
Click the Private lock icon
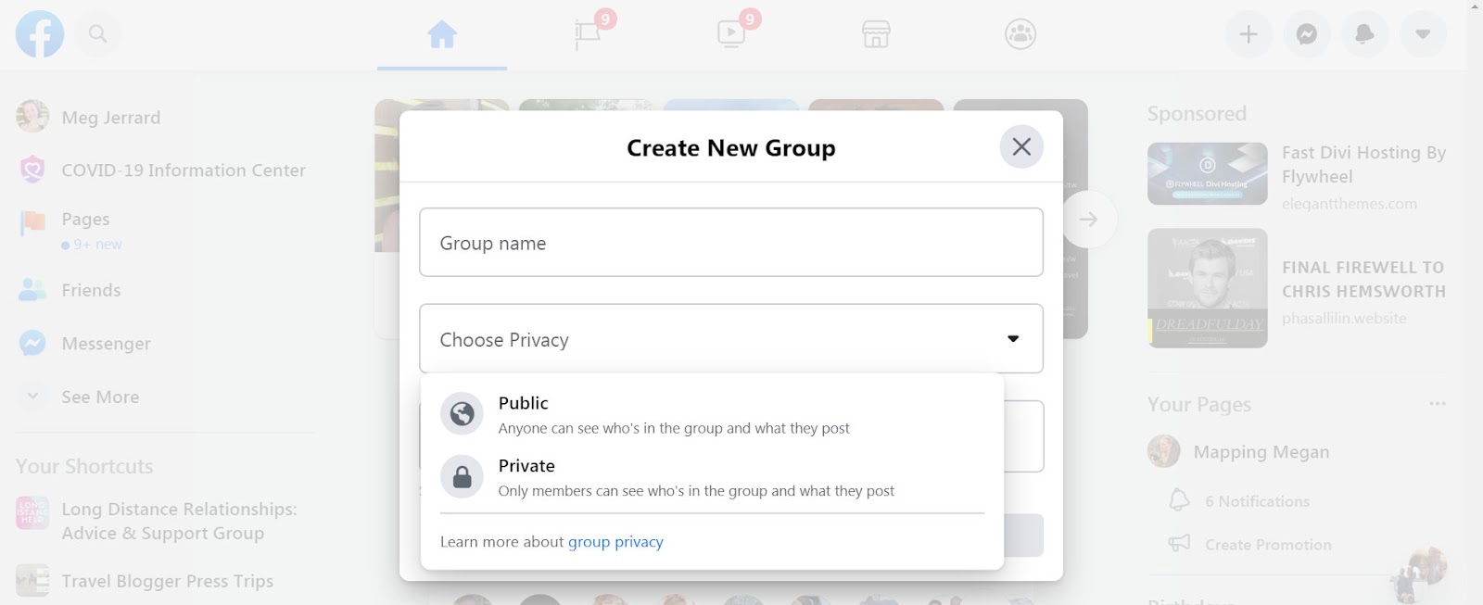coord(462,477)
